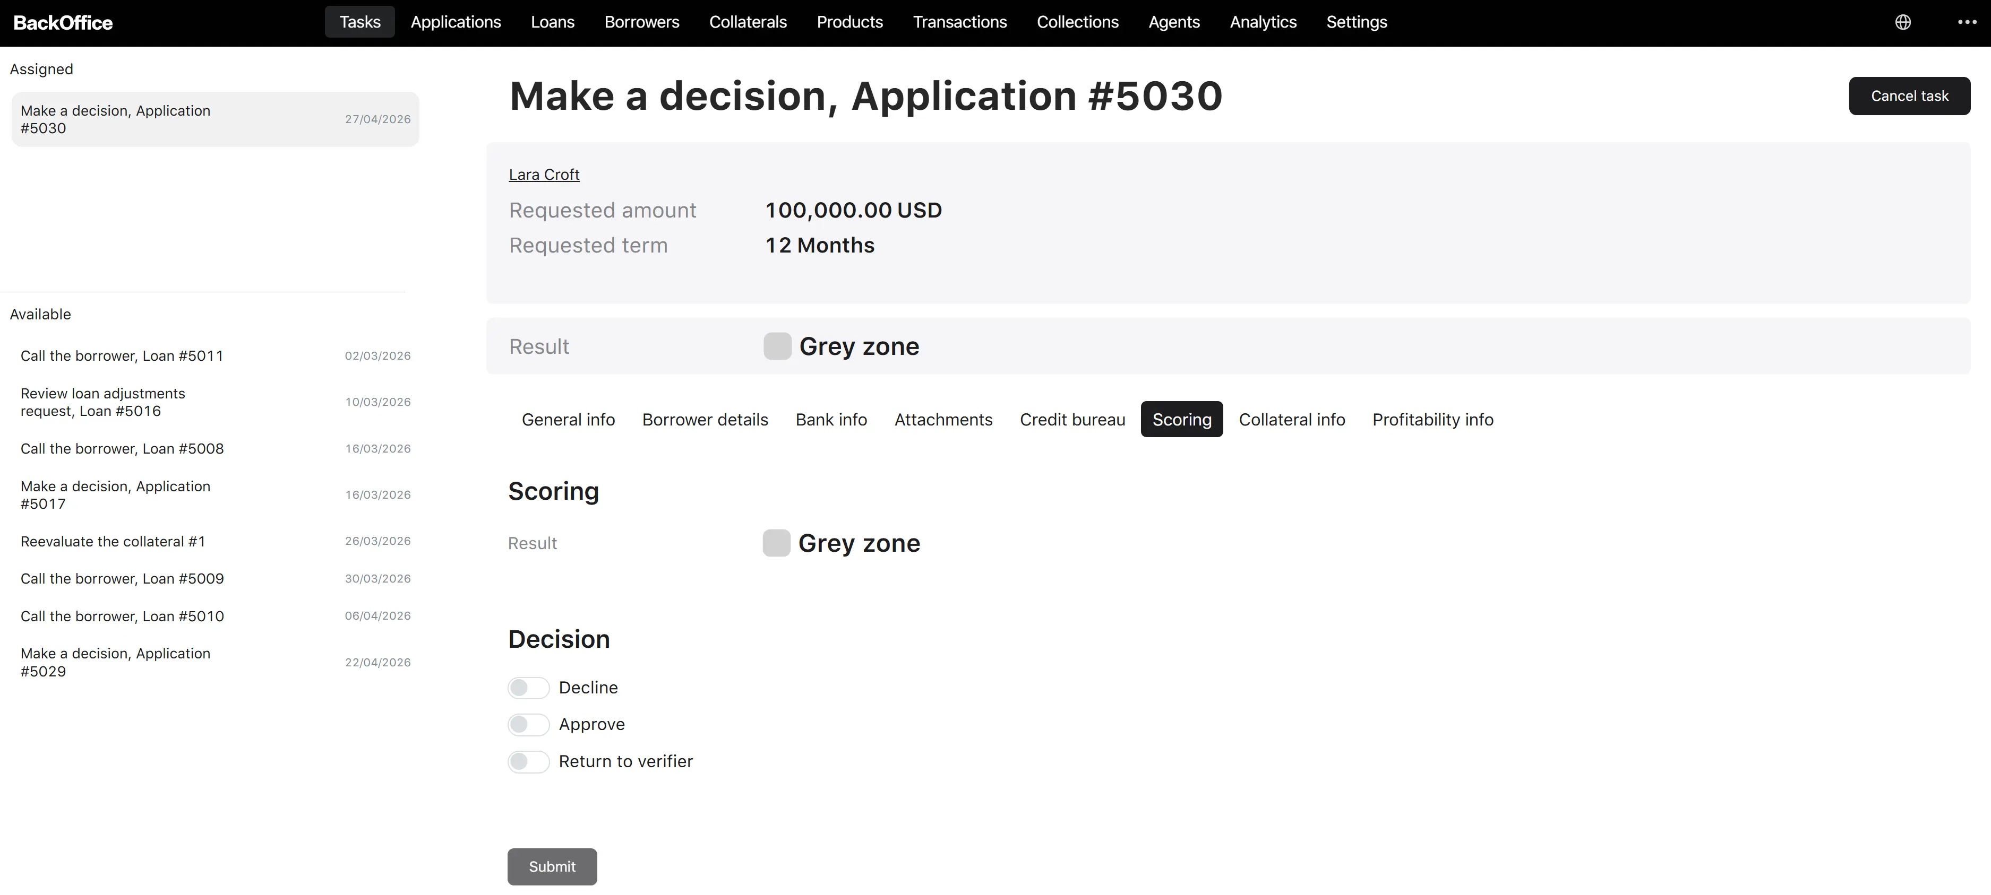Click the 12 Months requested term value
Image resolution: width=1991 pixels, height=895 pixels.
coord(820,245)
